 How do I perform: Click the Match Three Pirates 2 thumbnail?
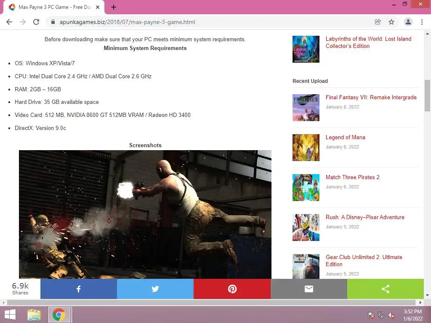(x=306, y=187)
